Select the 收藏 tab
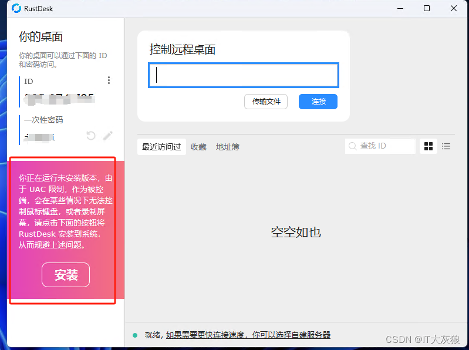 (x=198, y=147)
